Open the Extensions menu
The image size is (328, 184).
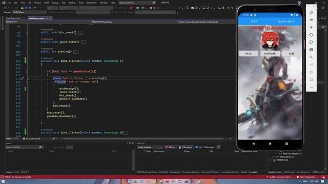[x=92, y=3]
